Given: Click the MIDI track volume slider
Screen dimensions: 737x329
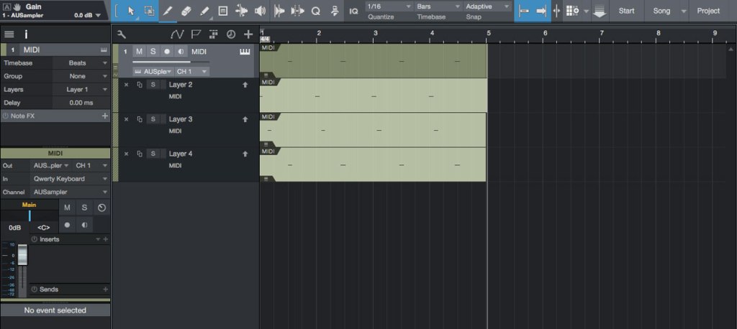Looking at the screenshot, I should (171, 62).
